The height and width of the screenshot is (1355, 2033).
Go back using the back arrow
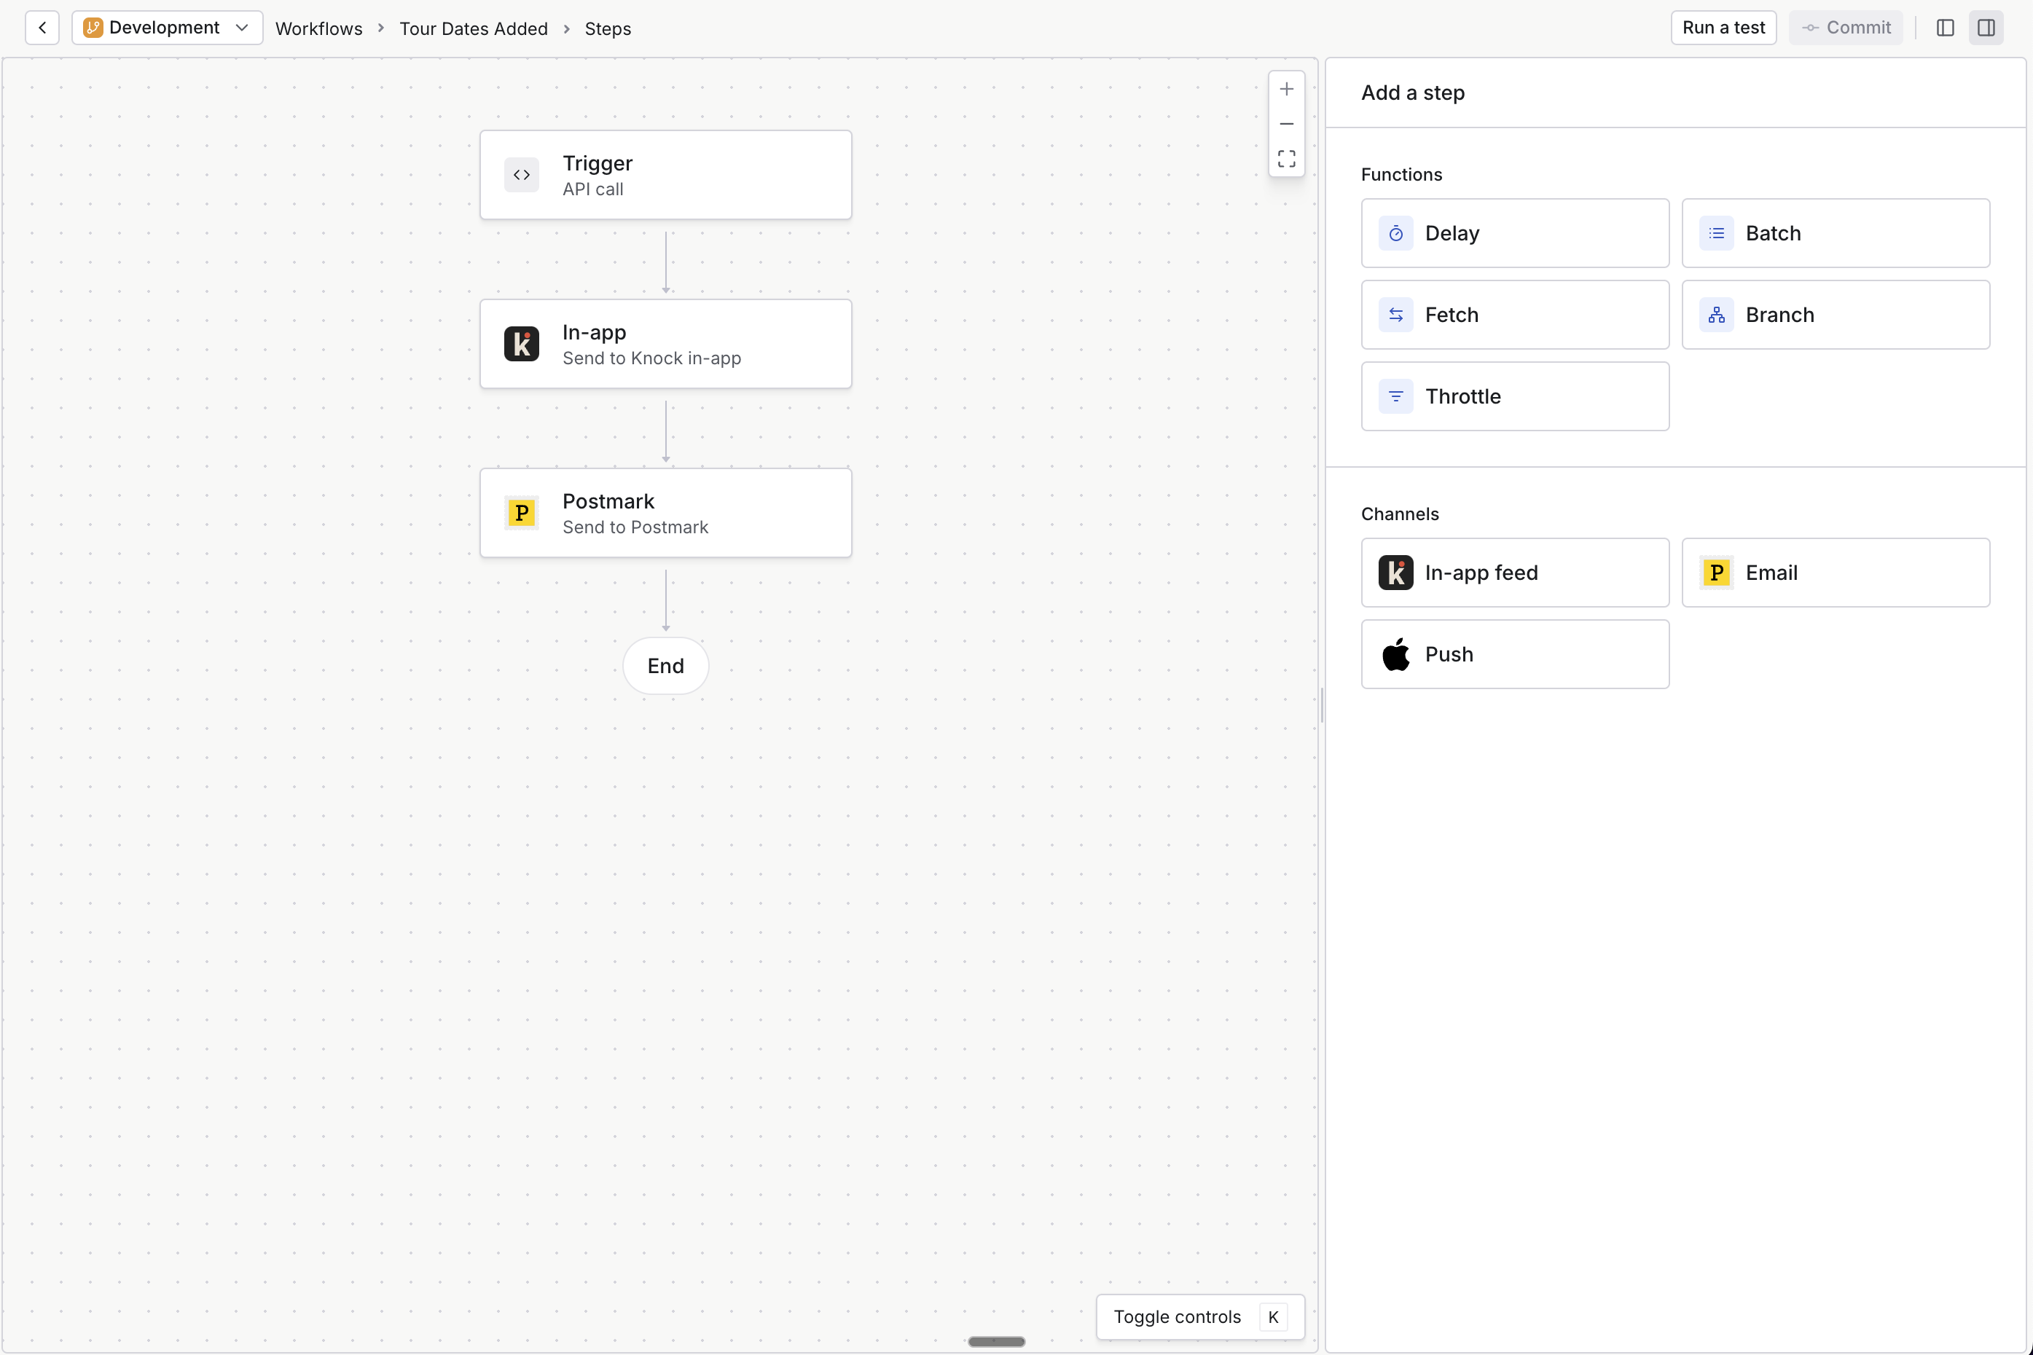pyautogui.click(x=42, y=28)
